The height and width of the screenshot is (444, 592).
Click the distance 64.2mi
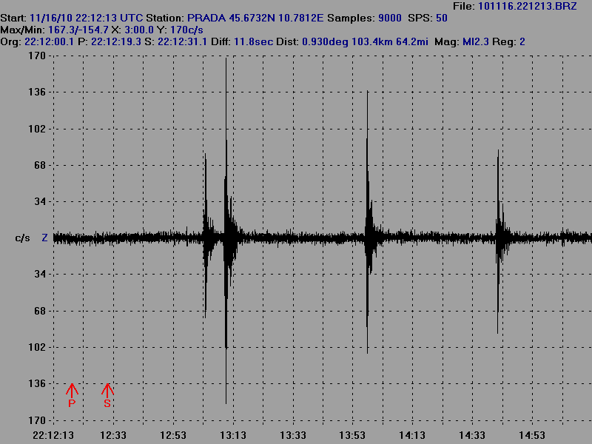point(412,41)
